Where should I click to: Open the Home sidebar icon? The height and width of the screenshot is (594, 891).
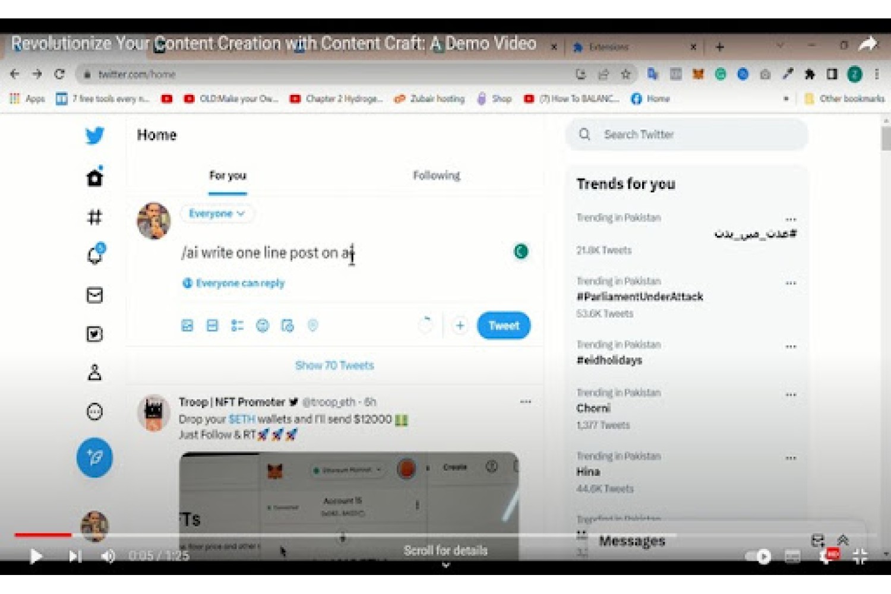coord(94,176)
